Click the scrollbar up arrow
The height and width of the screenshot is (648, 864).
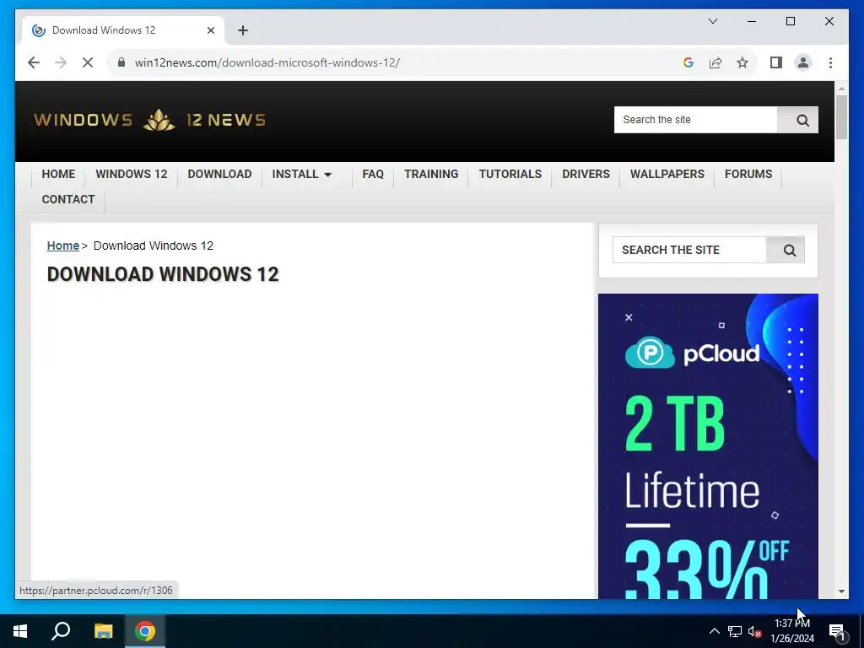pyautogui.click(x=841, y=88)
